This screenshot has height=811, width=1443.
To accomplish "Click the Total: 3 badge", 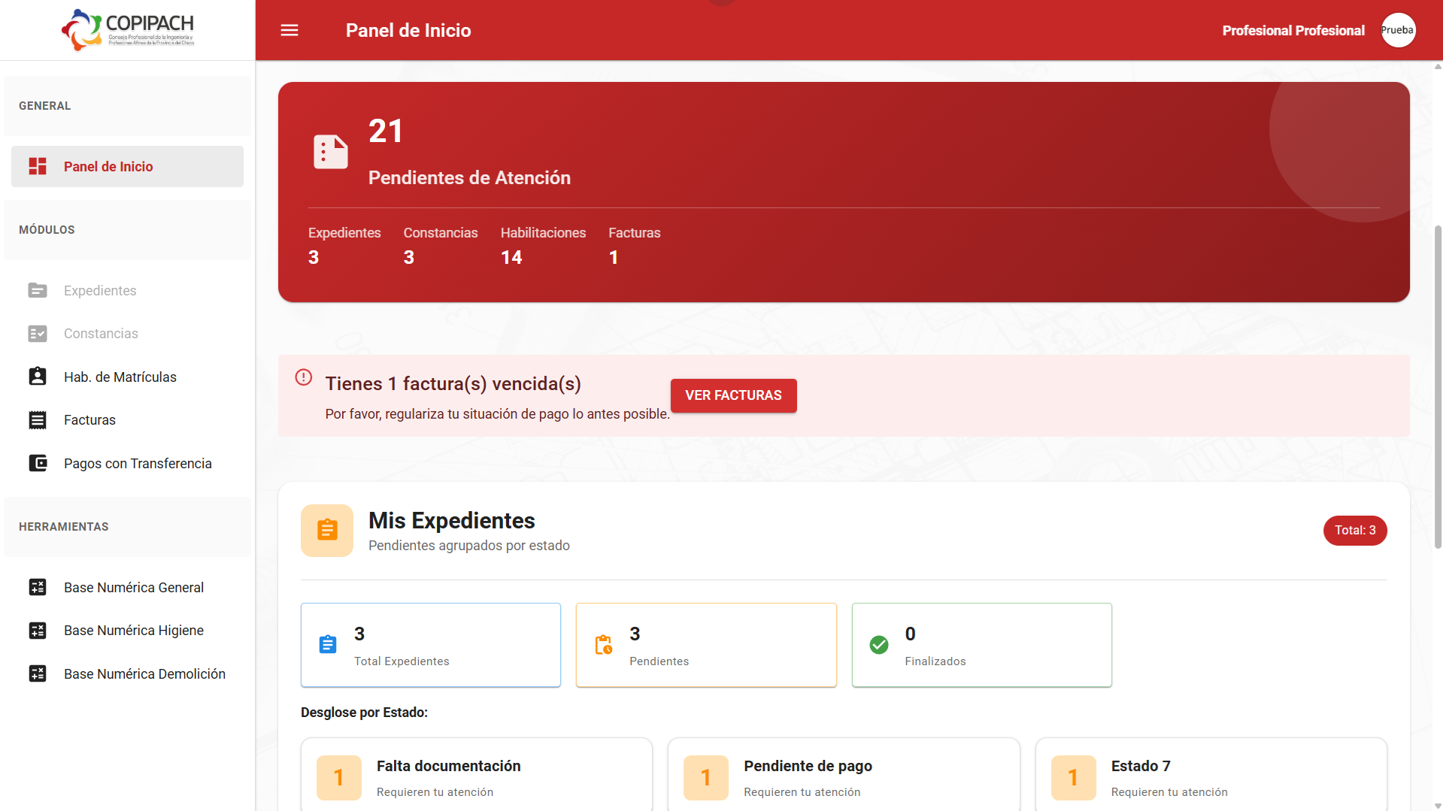I will (x=1355, y=531).
